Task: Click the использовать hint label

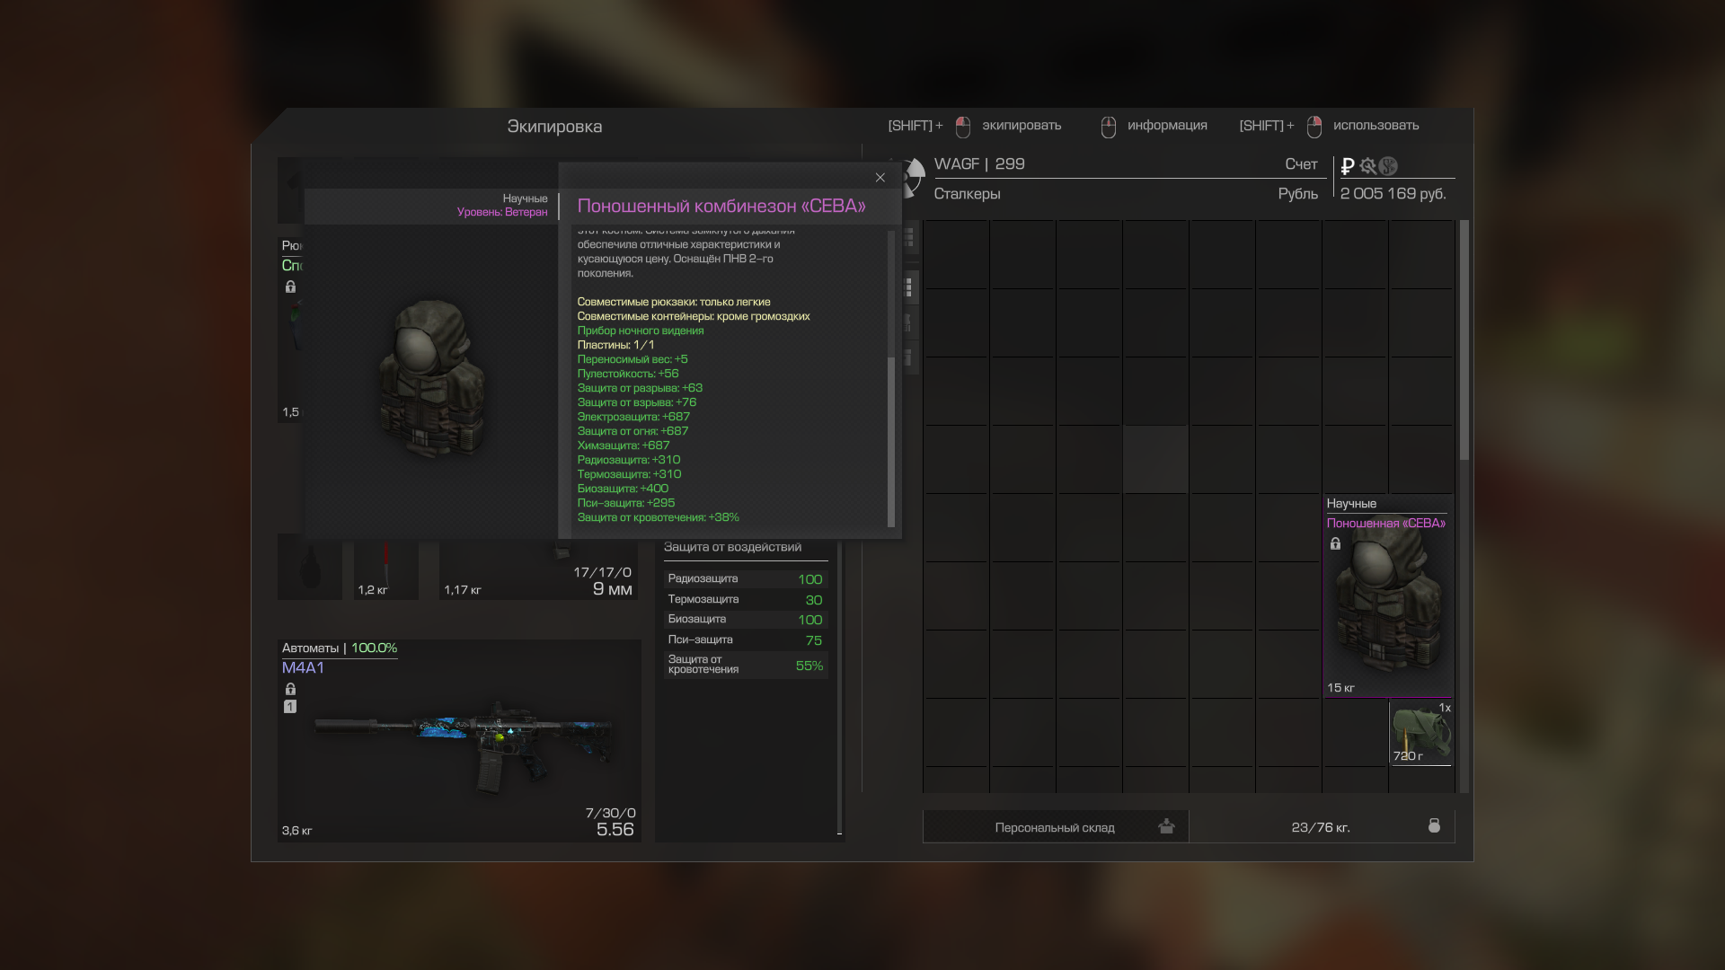Action: click(x=1376, y=126)
